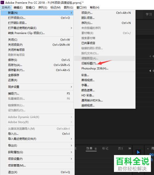Select 黑场视频... entry
This screenshot has height=175, width=154.
pos(104,80)
